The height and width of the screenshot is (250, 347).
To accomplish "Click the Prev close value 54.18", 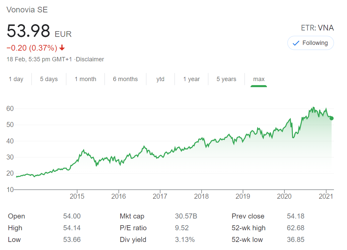I will click(295, 216).
